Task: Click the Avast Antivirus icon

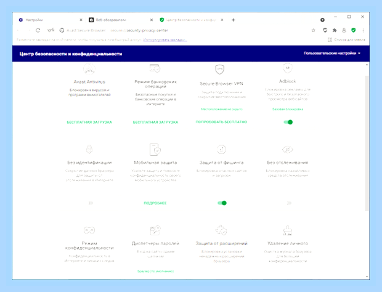Action: pyautogui.click(x=89, y=69)
